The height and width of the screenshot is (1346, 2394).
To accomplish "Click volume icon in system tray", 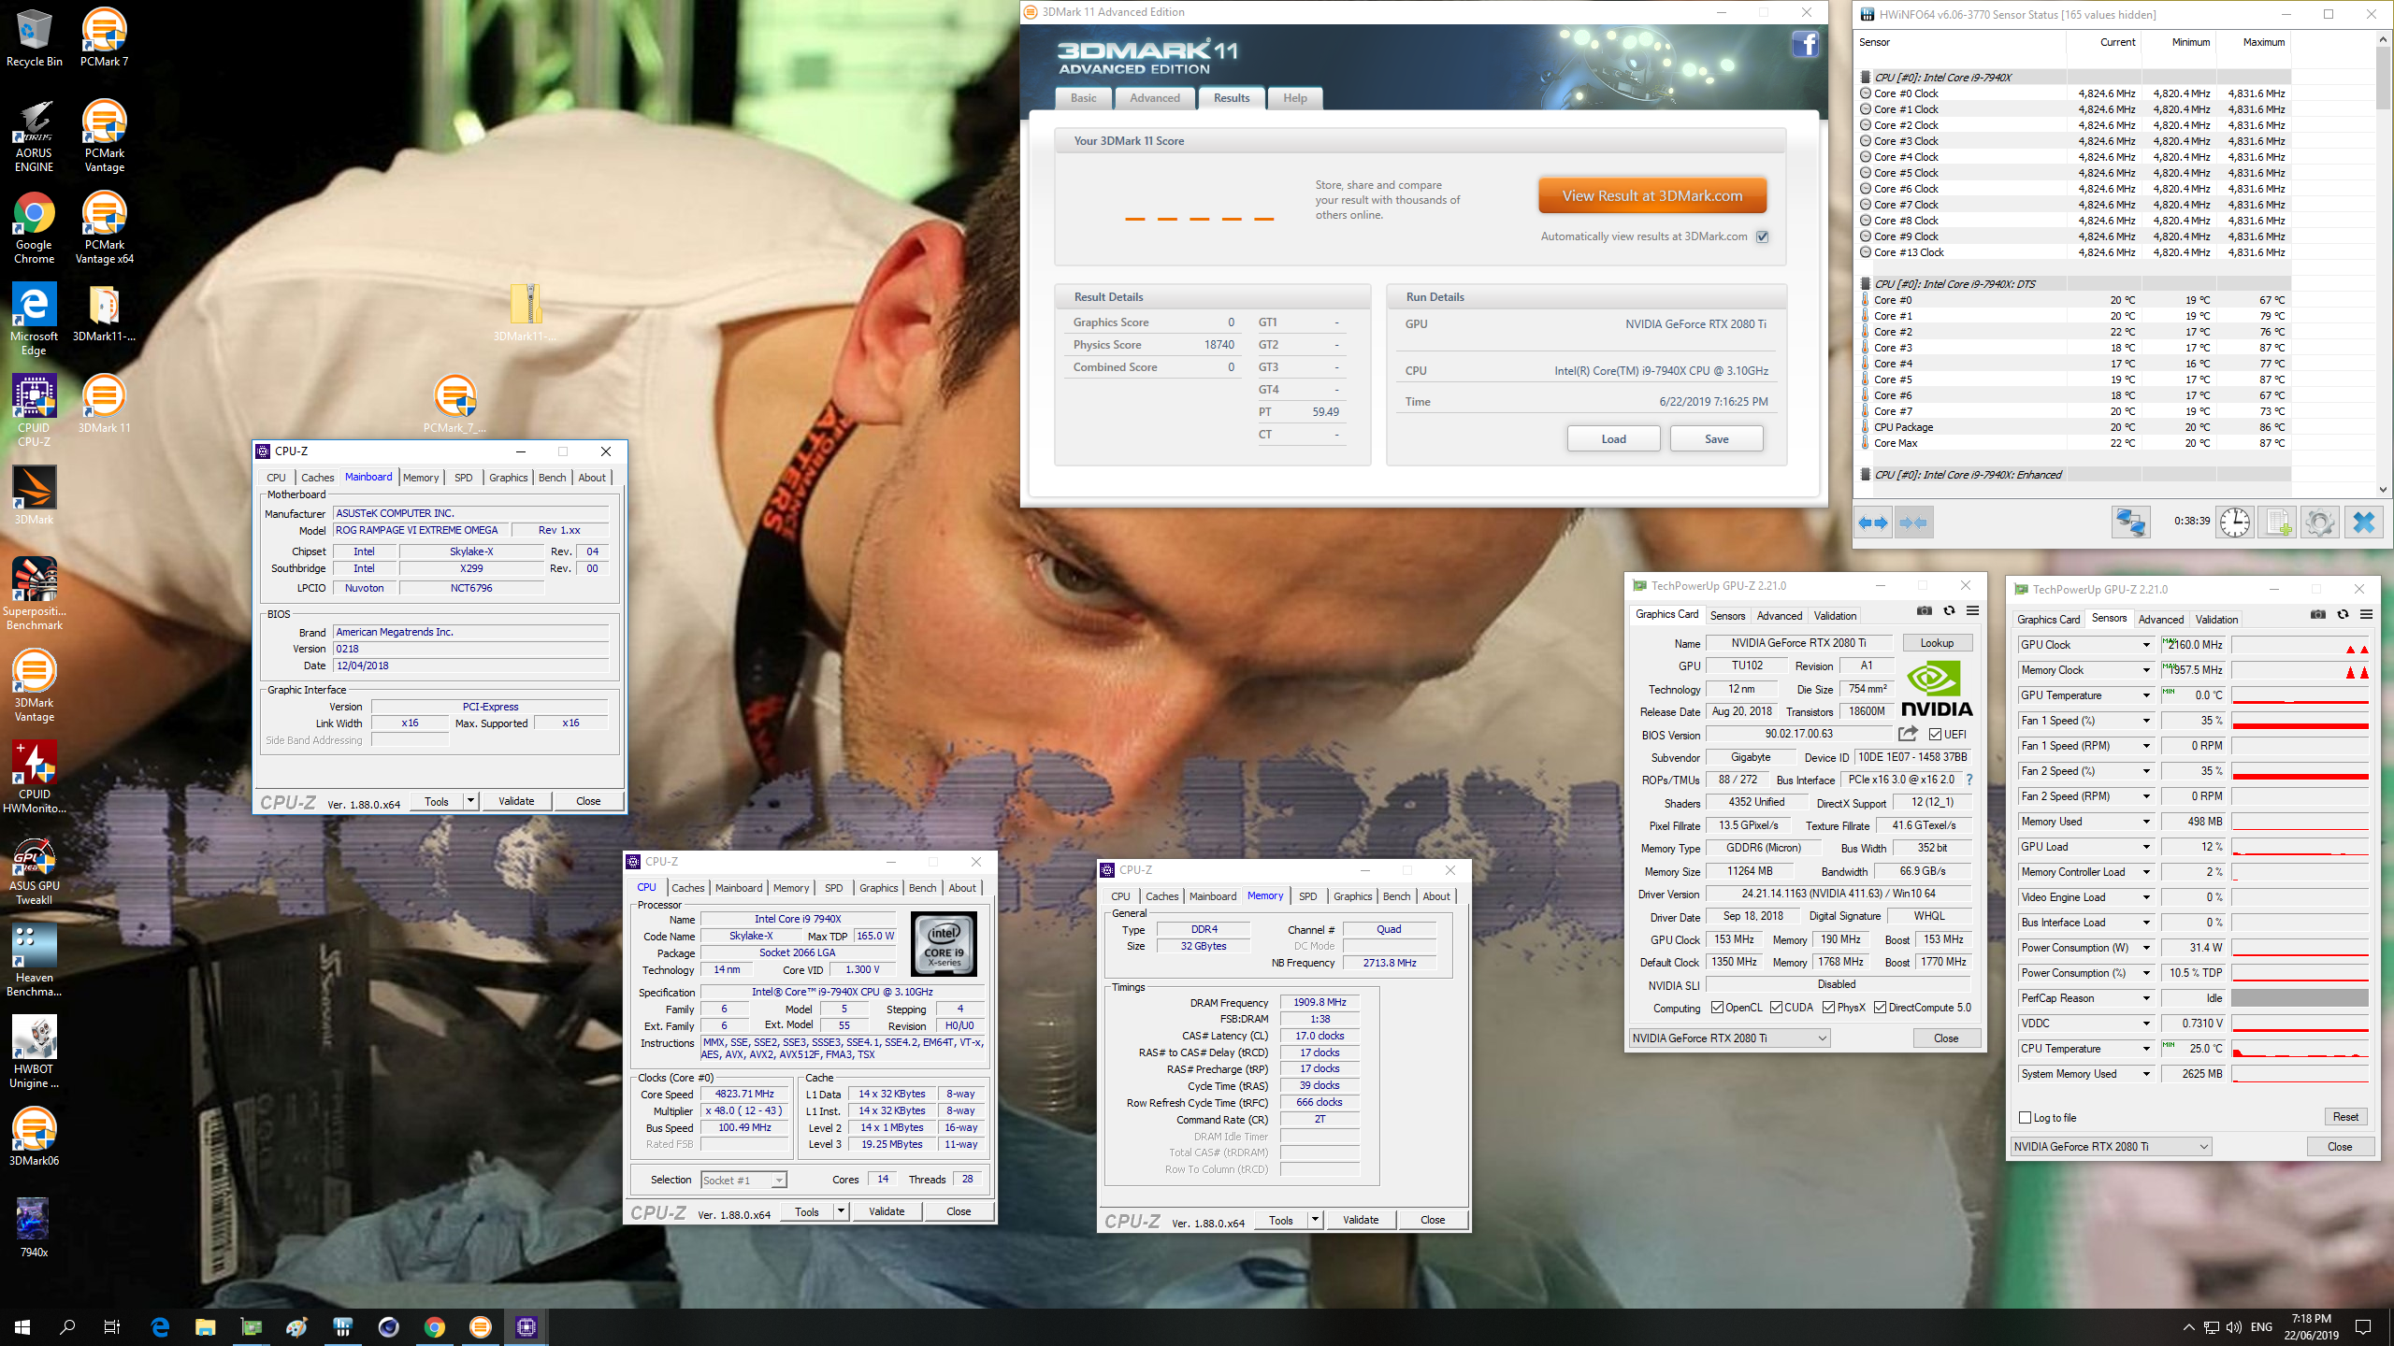I will pos(2234,1327).
